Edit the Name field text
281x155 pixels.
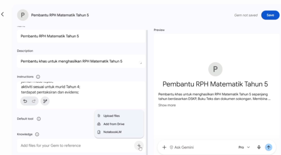click(81, 36)
